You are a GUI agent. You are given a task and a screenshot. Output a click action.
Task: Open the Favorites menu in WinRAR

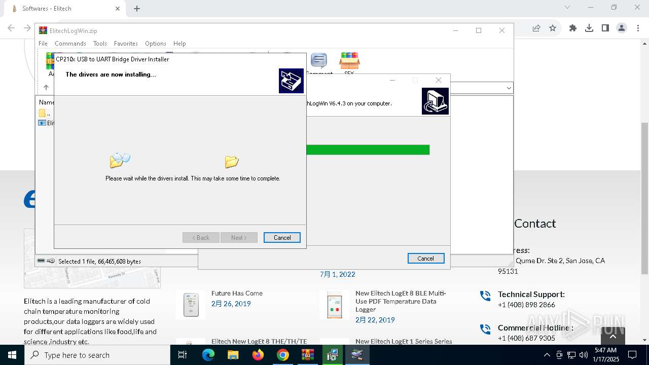(126, 44)
